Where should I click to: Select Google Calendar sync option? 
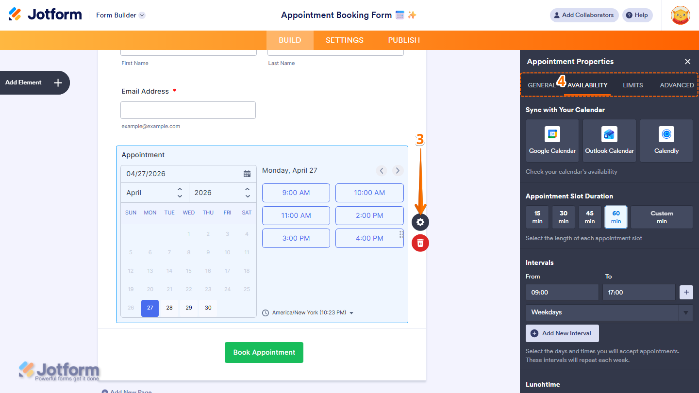[x=552, y=140]
